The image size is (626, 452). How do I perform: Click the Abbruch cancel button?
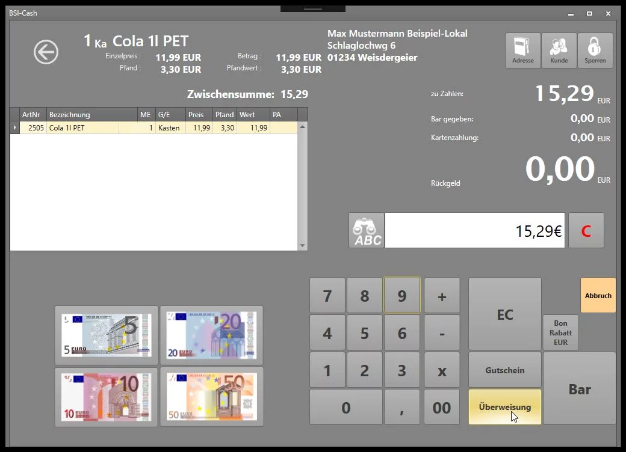(598, 295)
